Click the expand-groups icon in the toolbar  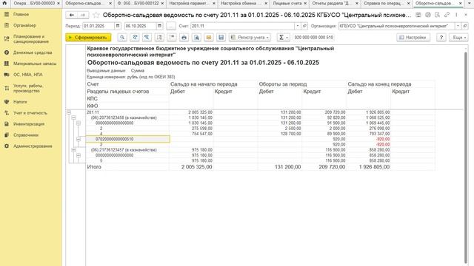159,37
